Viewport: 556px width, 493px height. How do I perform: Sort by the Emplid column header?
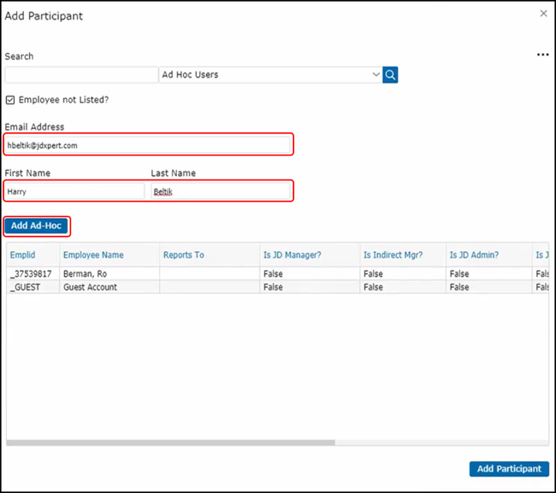(x=25, y=255)
